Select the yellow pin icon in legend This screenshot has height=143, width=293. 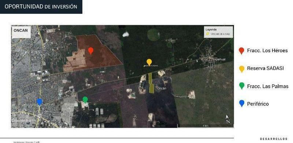click(242, 69)
